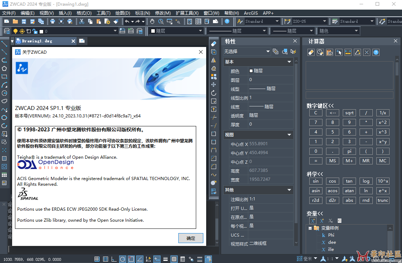
Task: Click the Match Properties brush icon
Action: (116, 21)
